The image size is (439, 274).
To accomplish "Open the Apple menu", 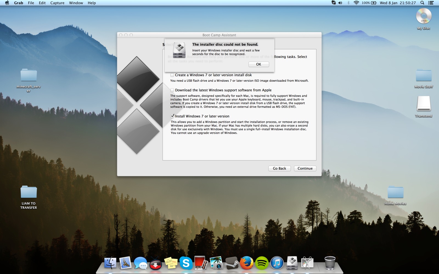I will click(x=7, y=3).
